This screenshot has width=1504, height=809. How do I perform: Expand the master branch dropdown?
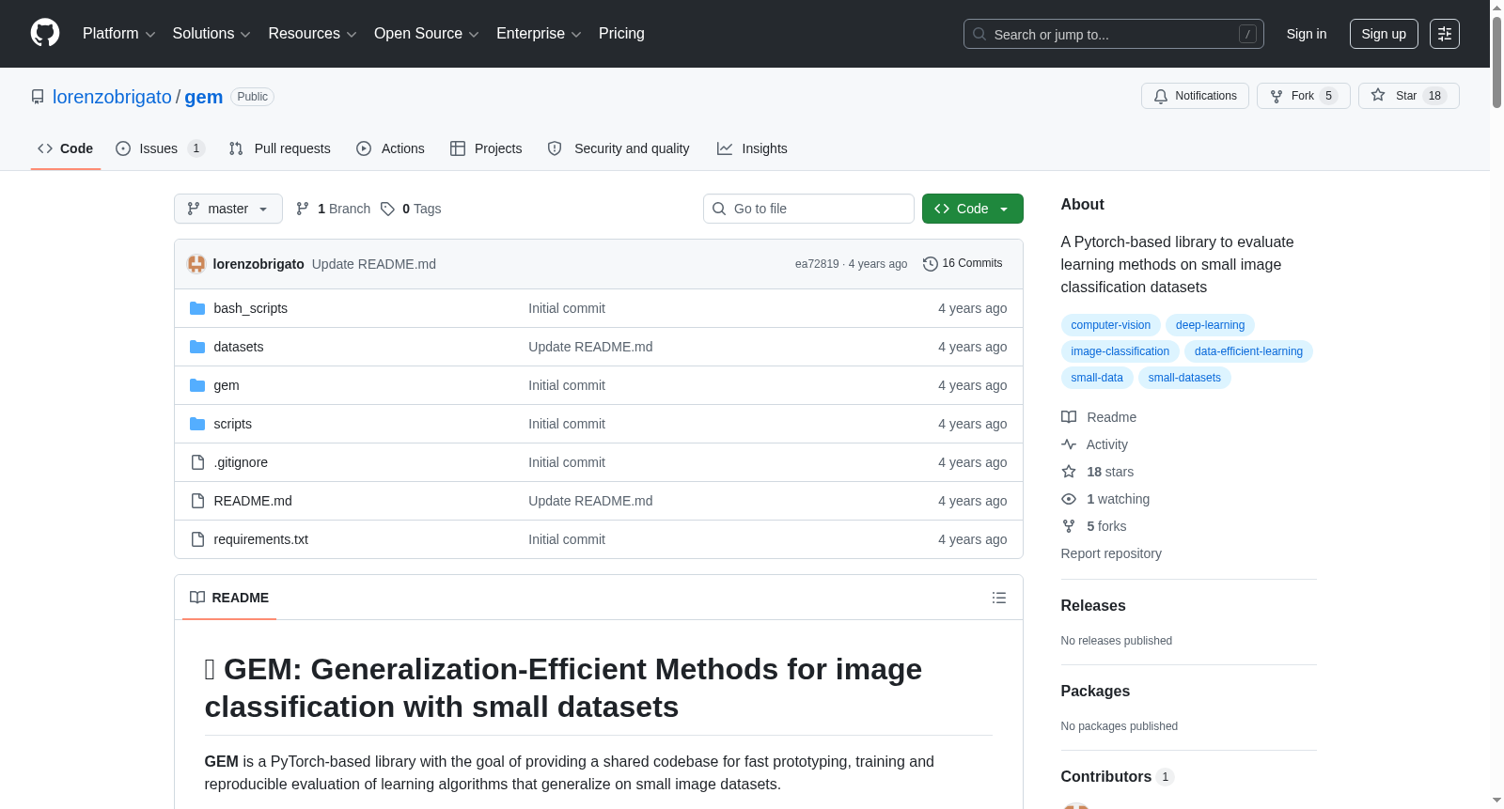pos(228,209)
